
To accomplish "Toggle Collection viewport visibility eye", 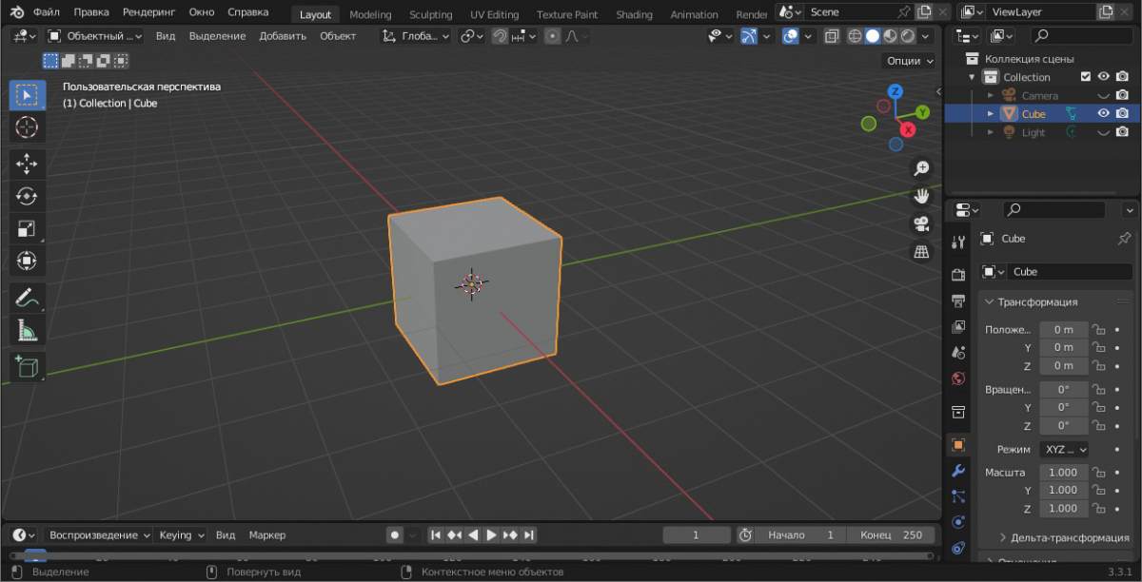I will pos(1104,77).
